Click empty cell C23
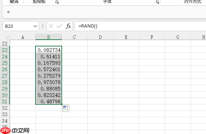 click(74, 50)
